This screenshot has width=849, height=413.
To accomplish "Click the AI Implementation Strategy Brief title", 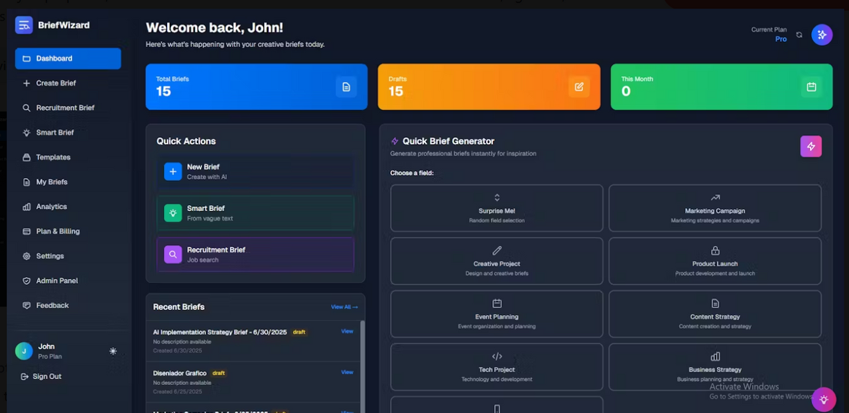I will coord(220,332).
